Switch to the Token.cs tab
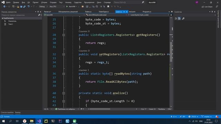Viewport: 221px width, 124px height. pos(88,12)
